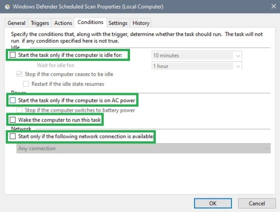Check start task only on AC power
Viewport: 280px width, 212px height.
(x=12, y=100)
